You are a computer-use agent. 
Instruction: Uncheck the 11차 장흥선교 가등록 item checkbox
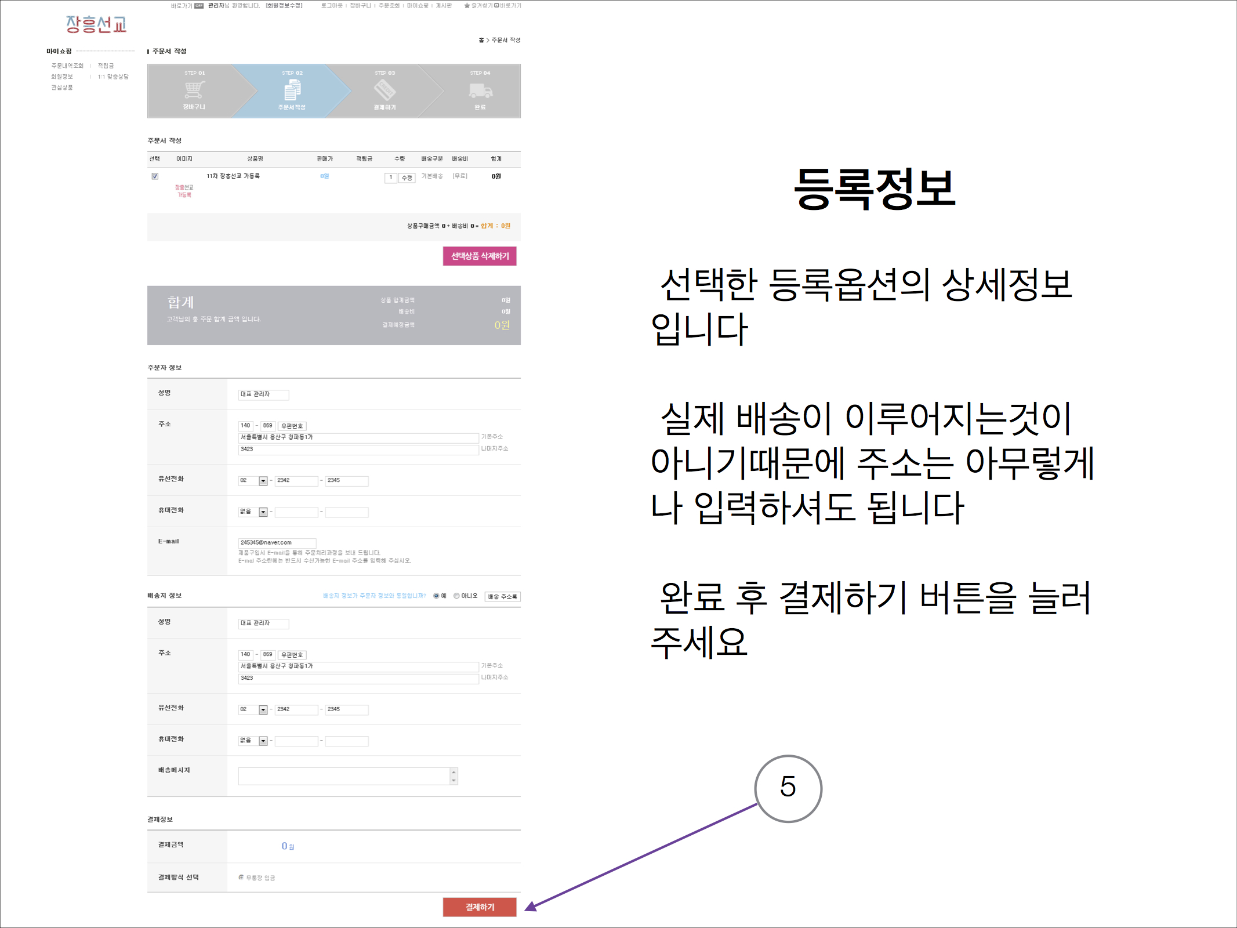click(x=155, y=176)
